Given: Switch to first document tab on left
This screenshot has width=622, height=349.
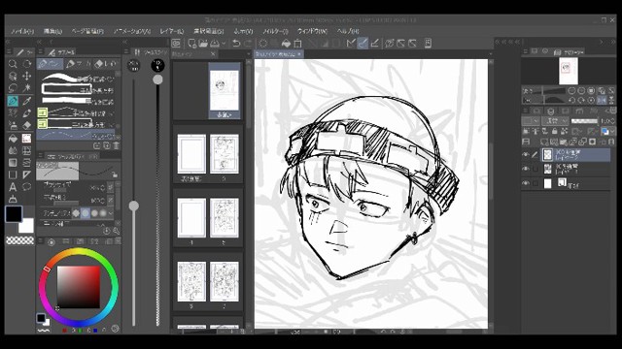Looking at the screenshot, I should (194, 54).
